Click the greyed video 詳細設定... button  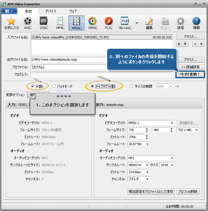(188, 123)
